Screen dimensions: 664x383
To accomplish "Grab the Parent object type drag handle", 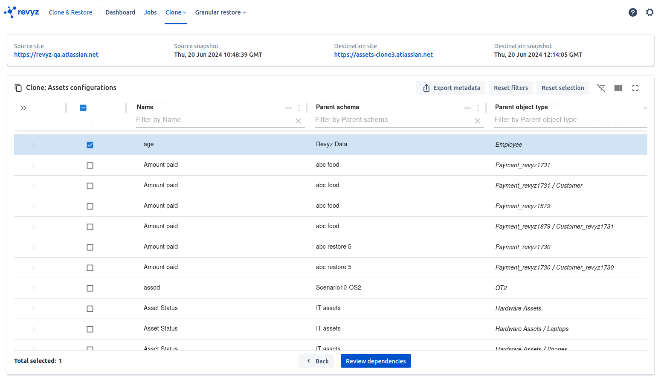I will (x=645, y=108).
